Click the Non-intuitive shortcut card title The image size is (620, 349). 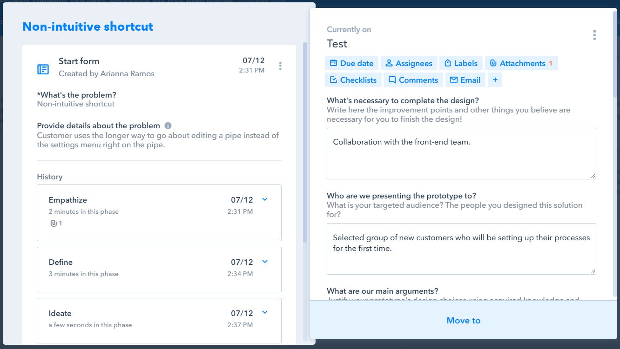coord(88,26)
